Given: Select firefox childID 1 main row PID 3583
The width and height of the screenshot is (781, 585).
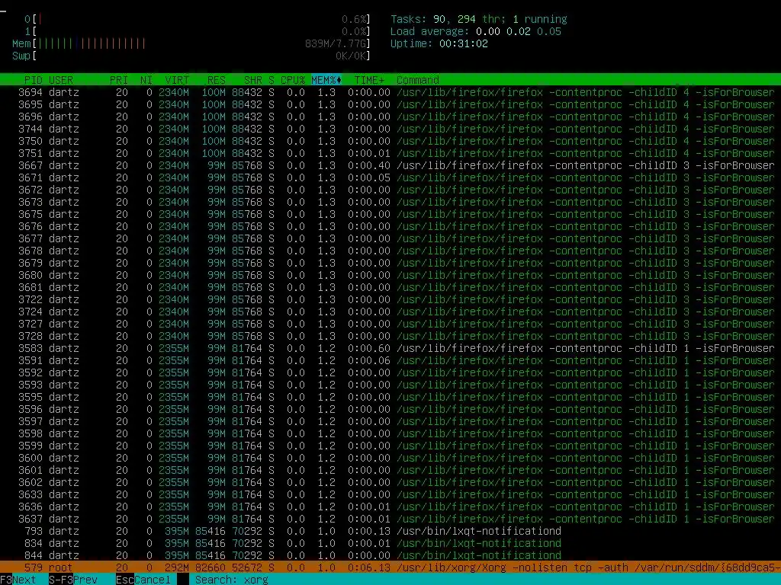Looking at the screenshot, I should [390, 348].
